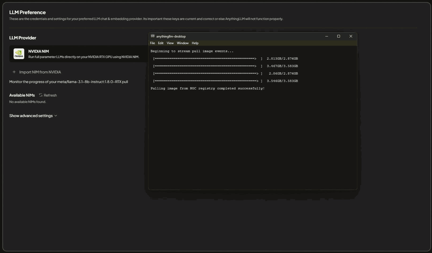432x253 pixels.
Task: Click the progress bar showing 2.813GB/2.876GB
Action: coord(205,59)
